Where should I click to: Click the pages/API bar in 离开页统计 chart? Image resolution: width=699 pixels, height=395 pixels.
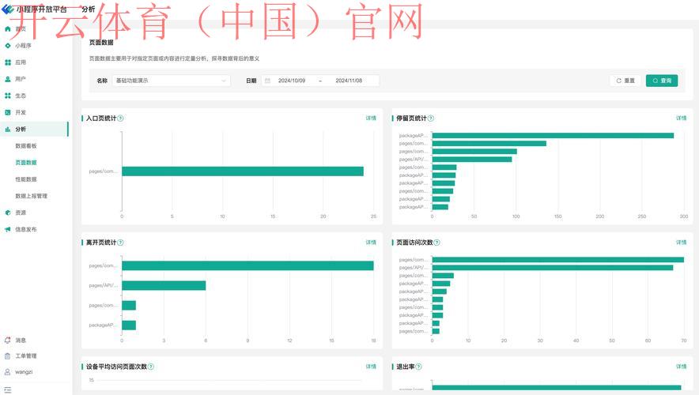[x=164, y=285]
